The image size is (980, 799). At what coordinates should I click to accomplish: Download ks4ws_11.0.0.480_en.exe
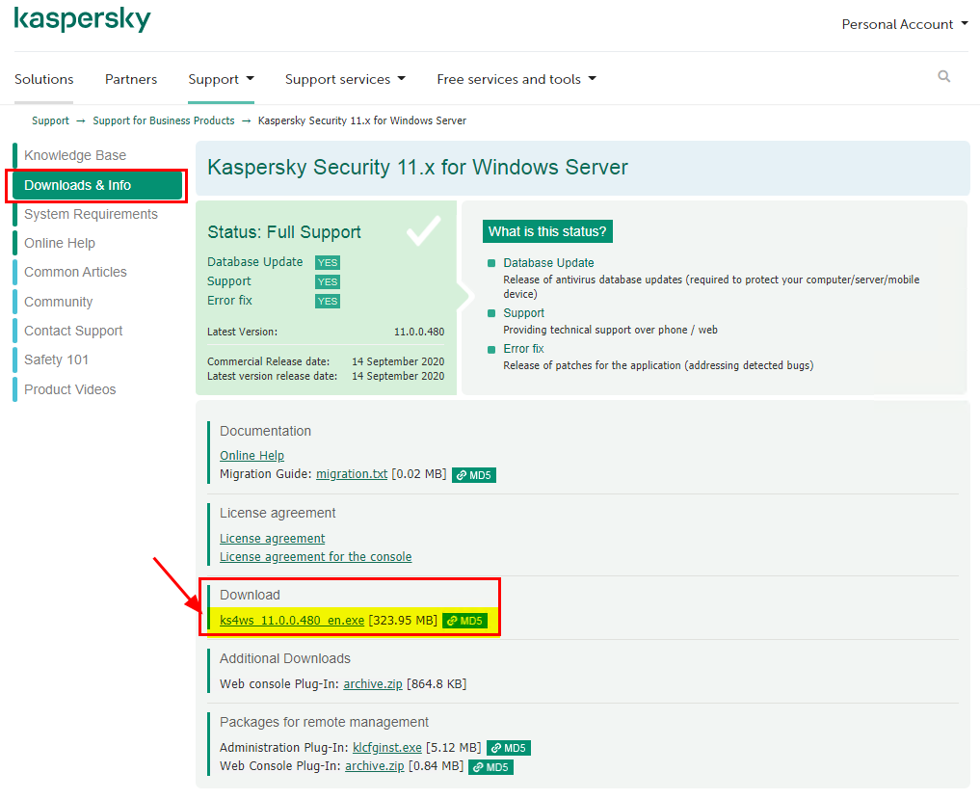coord(292,620)
